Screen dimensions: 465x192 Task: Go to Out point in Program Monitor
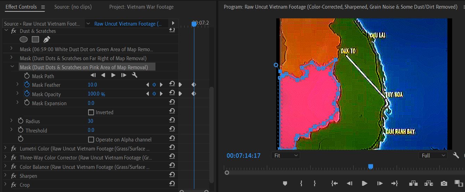click(x=395, y=183)
